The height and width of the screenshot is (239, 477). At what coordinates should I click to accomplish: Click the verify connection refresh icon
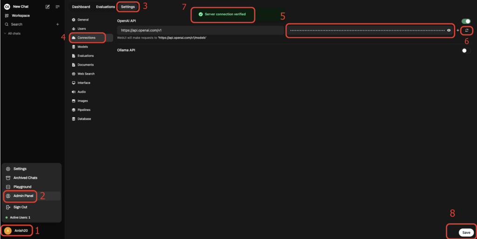467,30
